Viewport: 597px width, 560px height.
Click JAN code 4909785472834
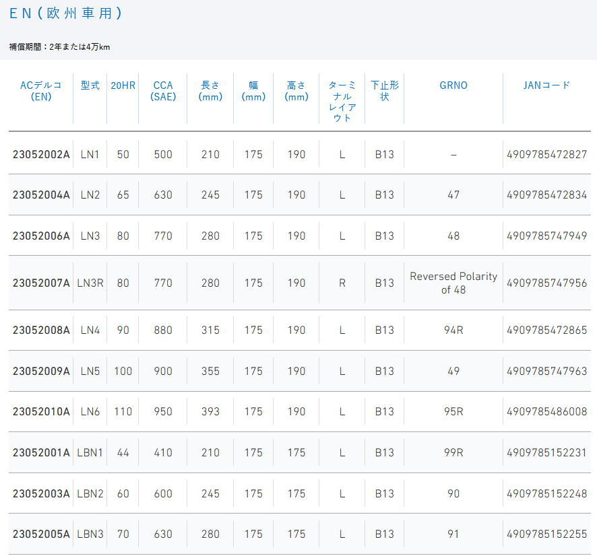click(x=546, y=195)
